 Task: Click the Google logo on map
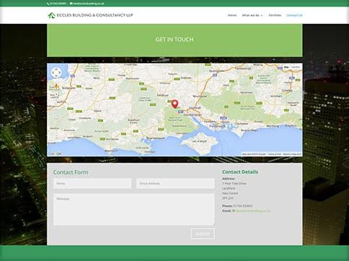pyautogui.click(x=55, y=154)
